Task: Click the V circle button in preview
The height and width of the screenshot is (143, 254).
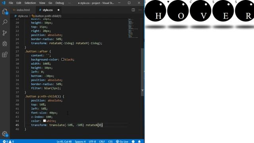Action: 200,11
